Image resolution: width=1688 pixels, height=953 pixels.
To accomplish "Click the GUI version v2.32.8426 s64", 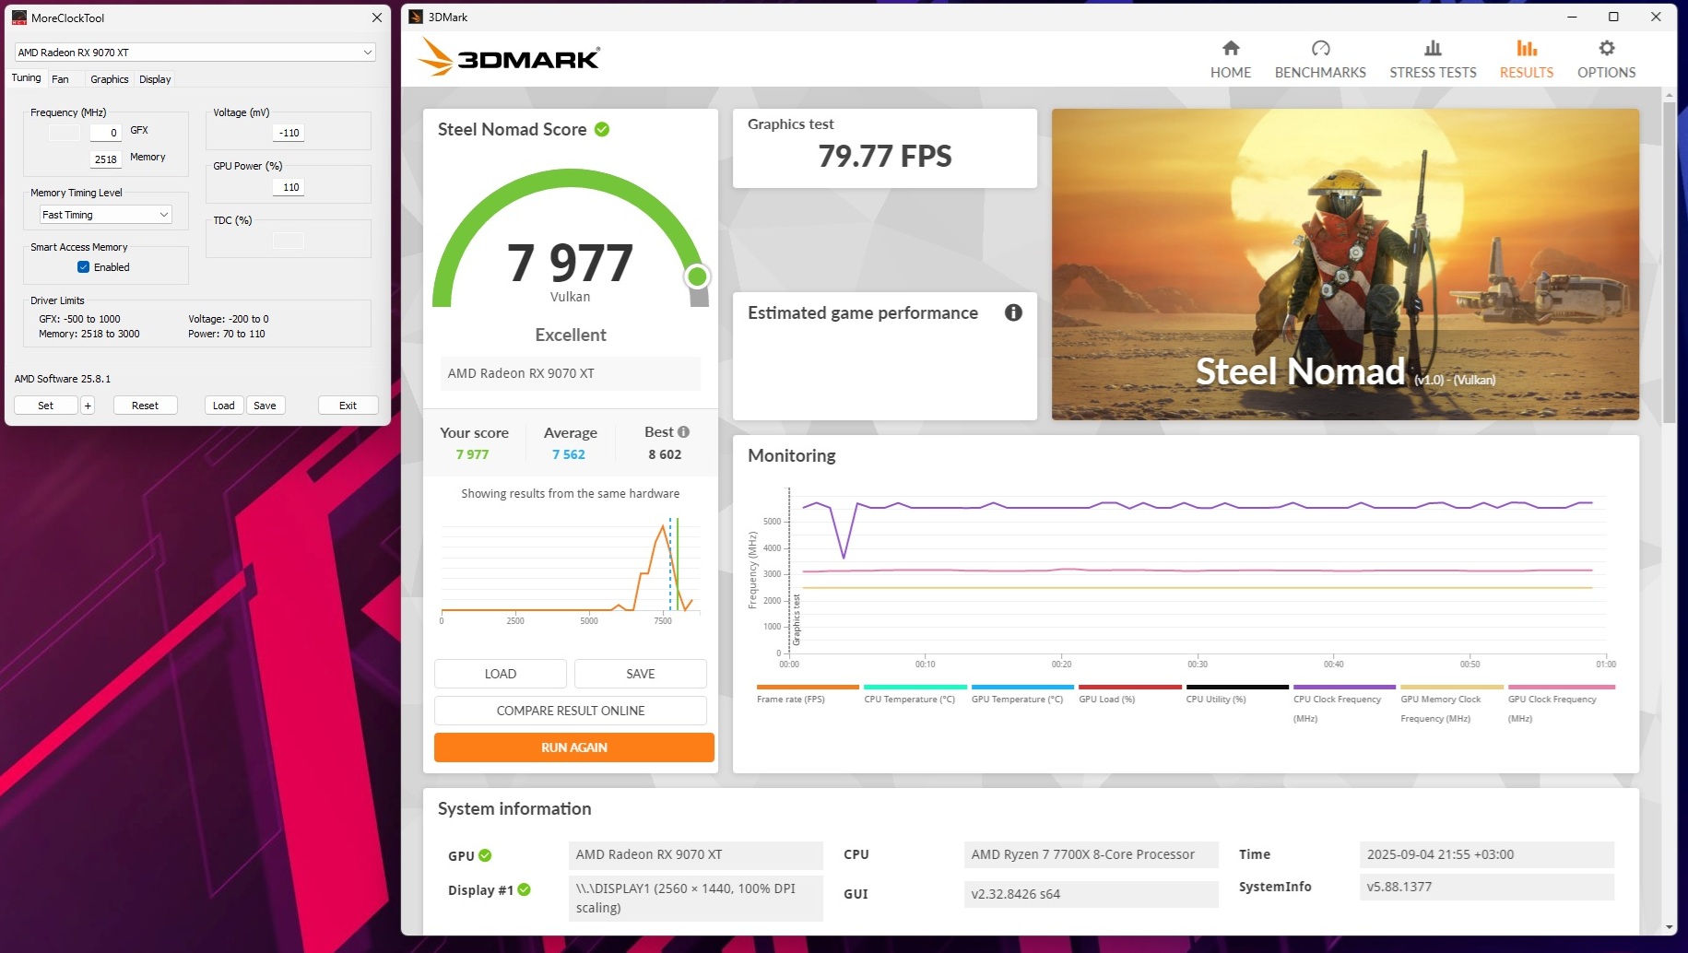I will tap(1091, 894).
